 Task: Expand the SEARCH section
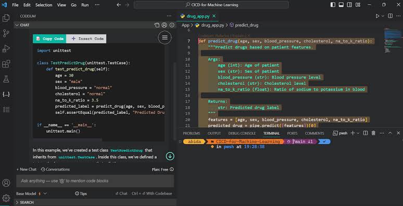click(x=24, y=202)
